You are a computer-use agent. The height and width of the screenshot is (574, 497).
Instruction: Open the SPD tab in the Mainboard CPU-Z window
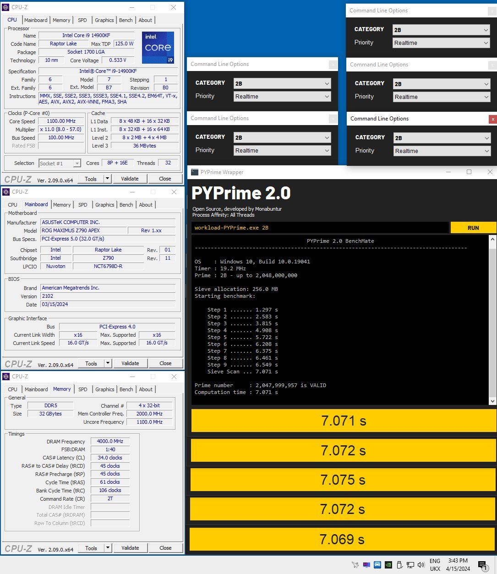[x=83, y=205]
